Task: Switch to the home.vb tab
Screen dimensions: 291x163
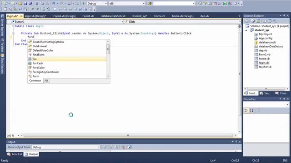Action: pos(160,16)
